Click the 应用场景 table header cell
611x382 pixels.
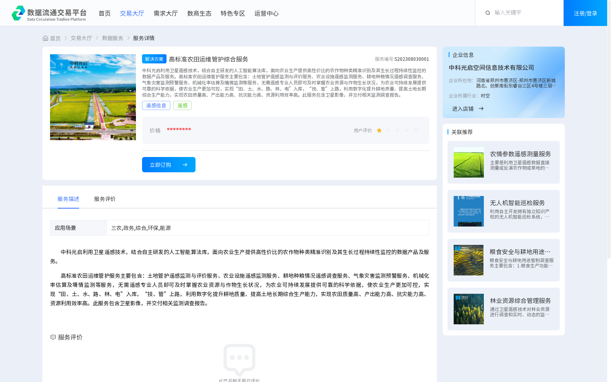point(78,228)
